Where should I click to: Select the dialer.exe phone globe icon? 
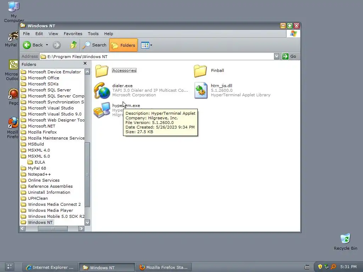[x=102, y=90]
